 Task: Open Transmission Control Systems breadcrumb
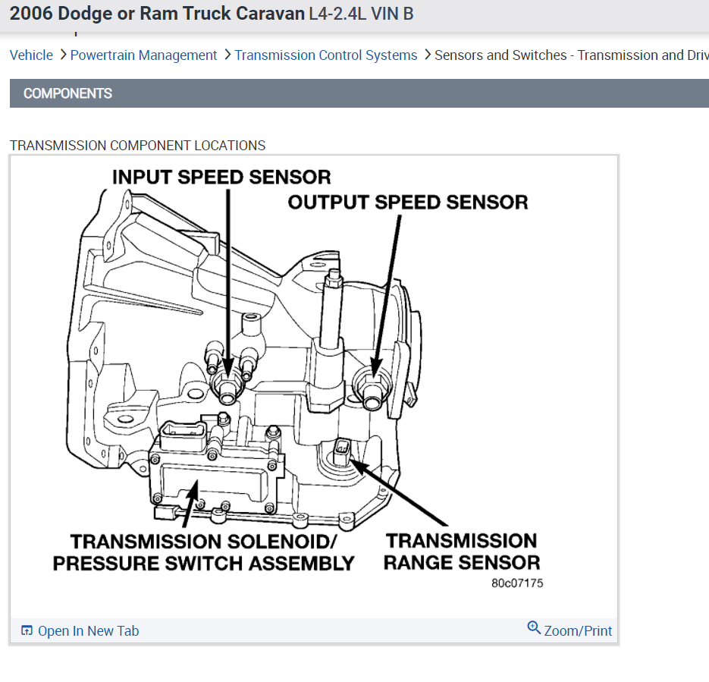coord(325,55)
